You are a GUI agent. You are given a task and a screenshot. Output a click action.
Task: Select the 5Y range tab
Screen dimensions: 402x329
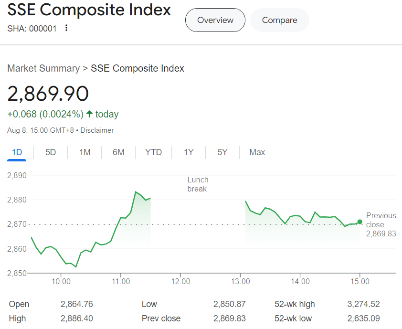(x=222, y=152)
